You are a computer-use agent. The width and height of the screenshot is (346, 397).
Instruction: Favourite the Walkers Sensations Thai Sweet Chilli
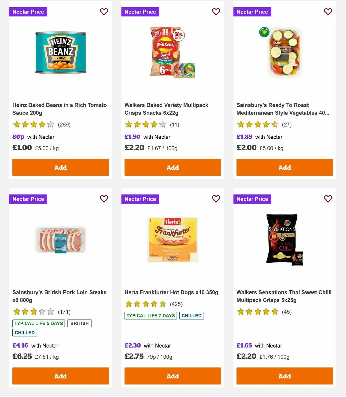coord(328,199)
